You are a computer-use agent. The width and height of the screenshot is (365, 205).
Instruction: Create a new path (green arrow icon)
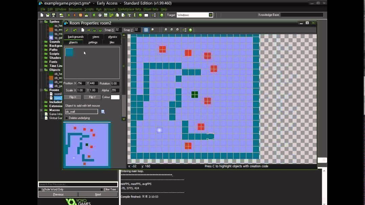(x=111, y=15)
